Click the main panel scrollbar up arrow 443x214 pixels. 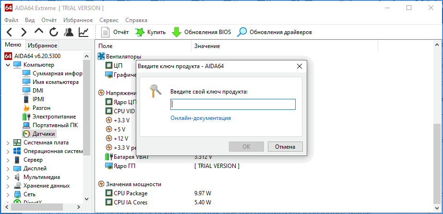tap(437, 44)
